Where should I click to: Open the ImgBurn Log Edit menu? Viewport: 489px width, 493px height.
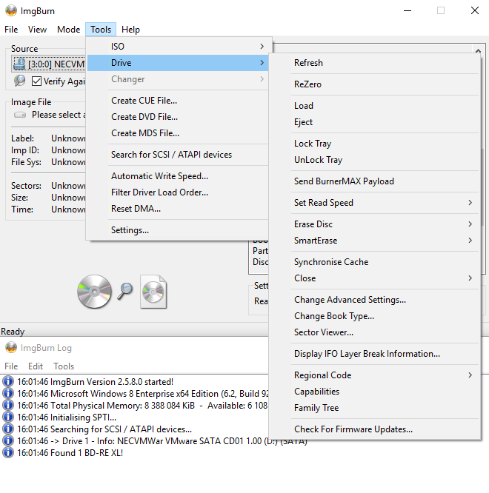[36, 366]
